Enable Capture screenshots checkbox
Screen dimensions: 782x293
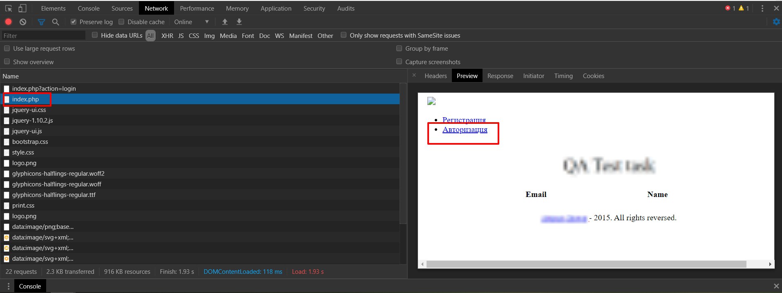point(399,62)
